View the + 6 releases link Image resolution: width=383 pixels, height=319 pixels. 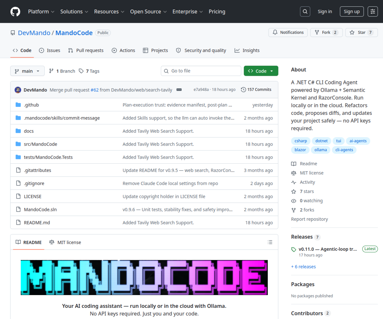(x=303, y=267)
